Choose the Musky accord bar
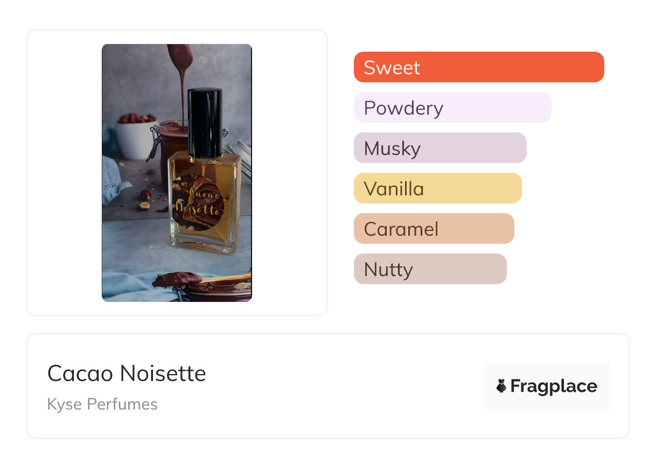656x465 pixels. (x=440, y=148)
